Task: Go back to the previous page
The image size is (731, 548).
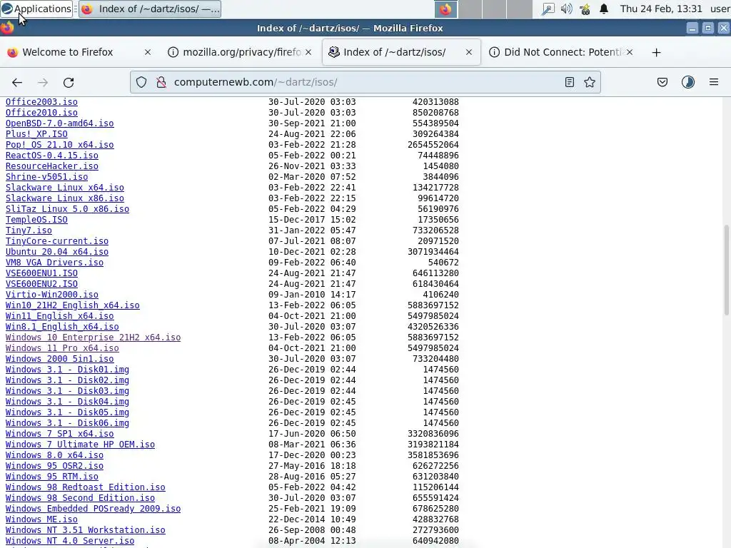Action: [x=17, y=83]
